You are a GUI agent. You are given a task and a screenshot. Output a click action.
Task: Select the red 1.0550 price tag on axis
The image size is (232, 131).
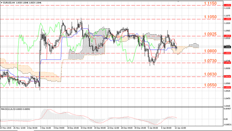pyautogui.click(x=227, y=87)
